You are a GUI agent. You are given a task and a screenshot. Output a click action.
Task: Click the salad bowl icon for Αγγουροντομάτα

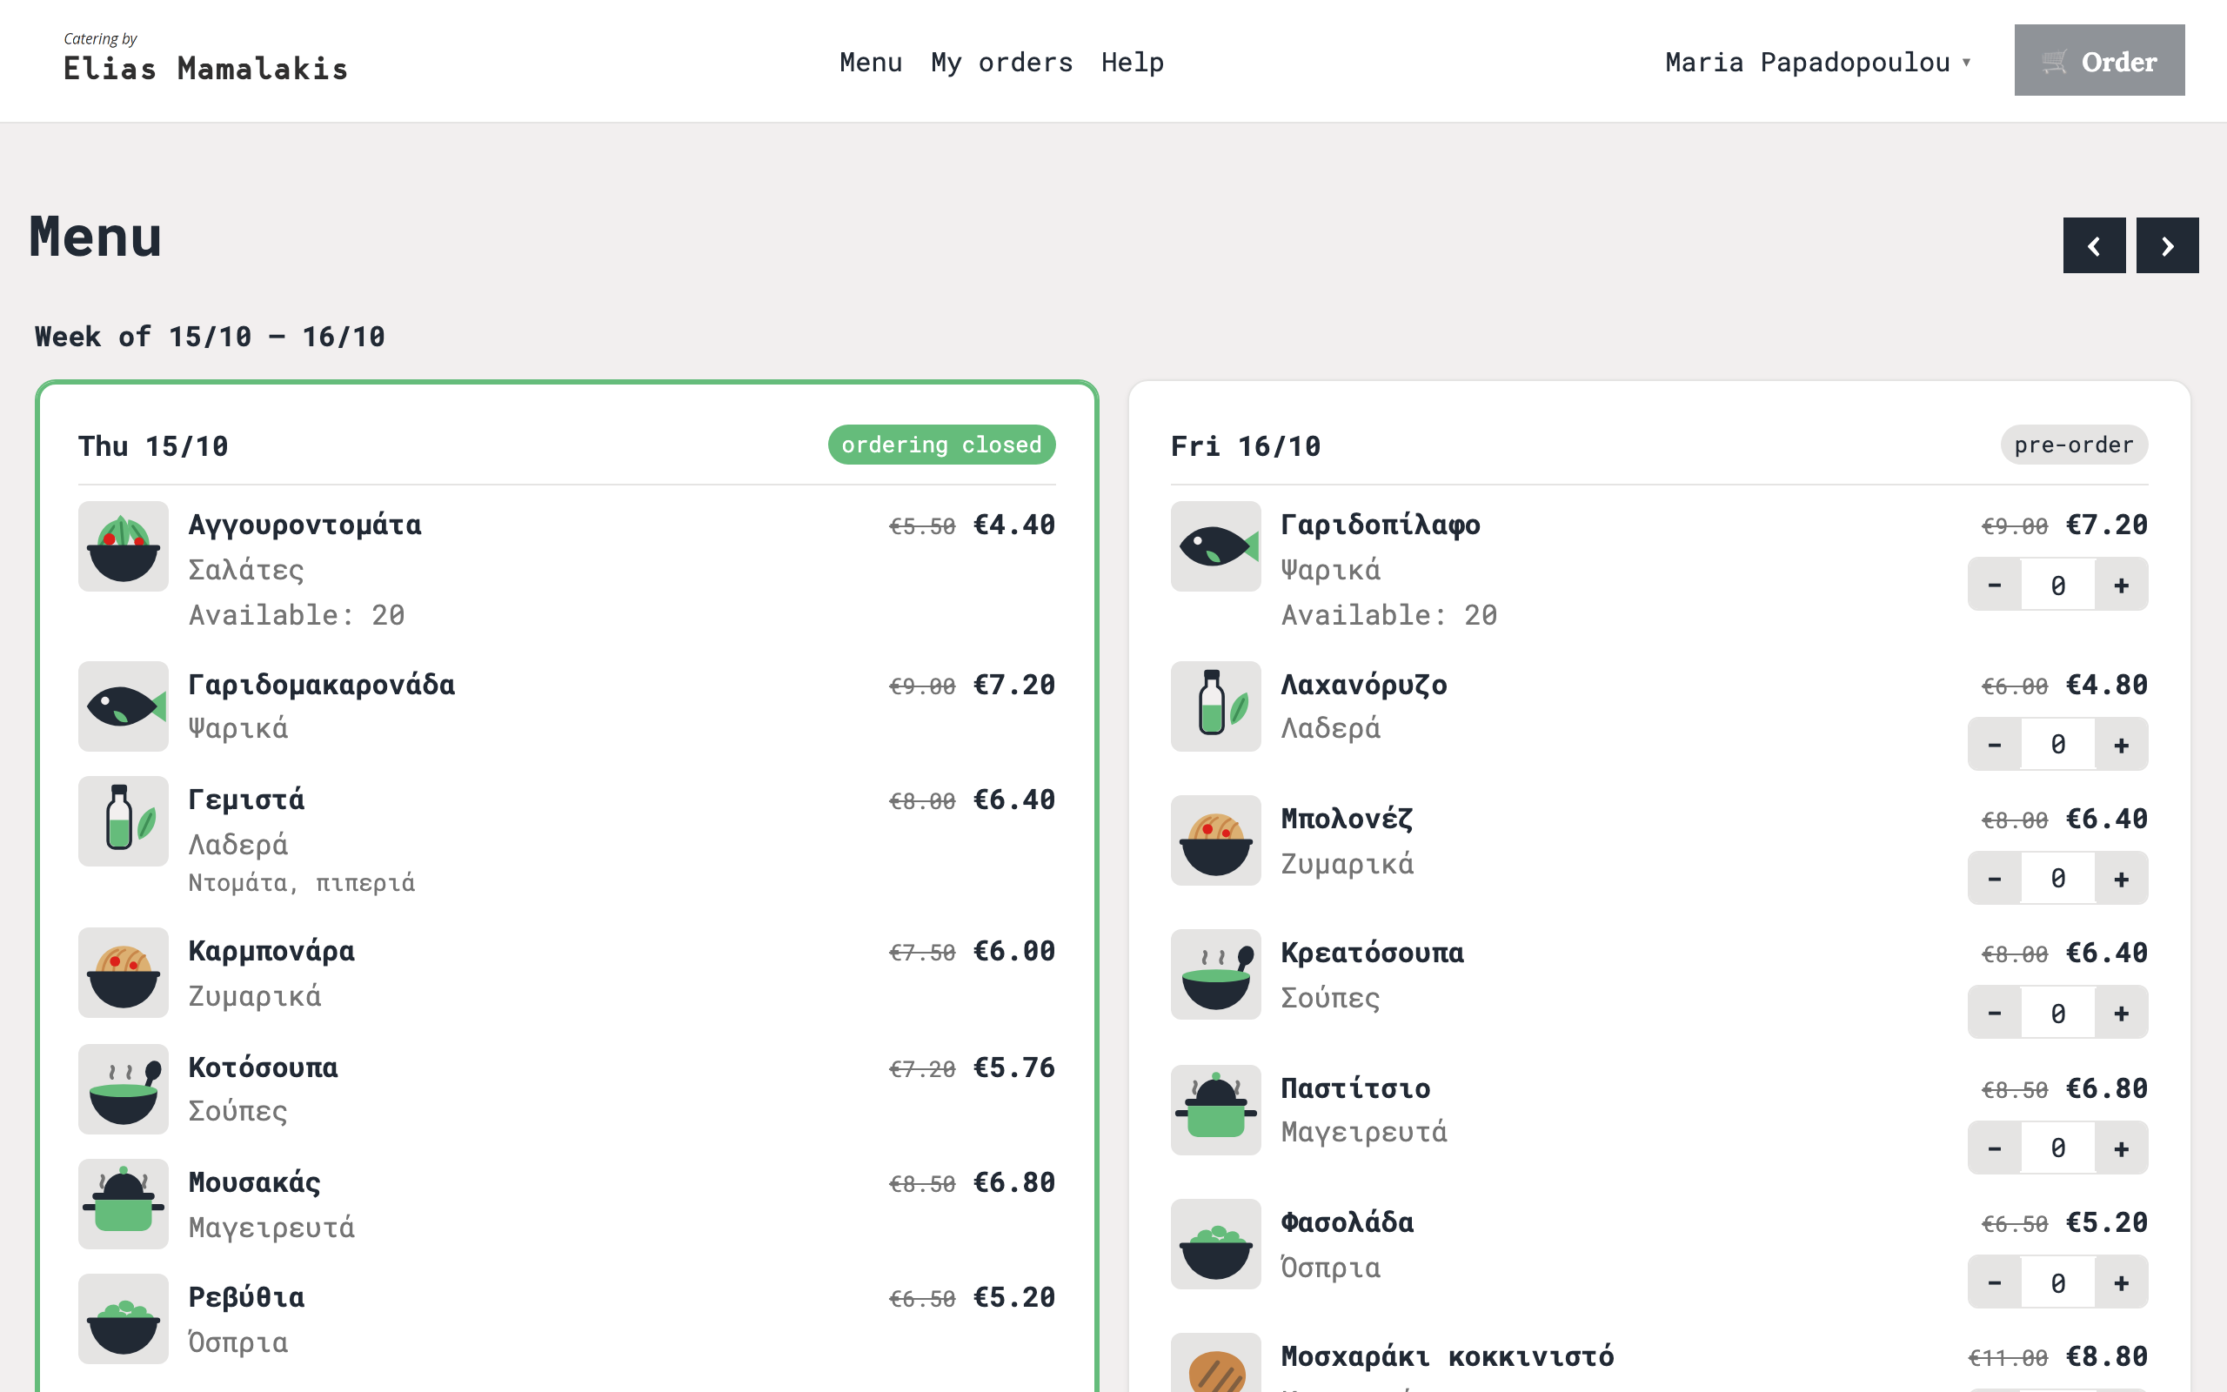click(x=124, y=546)
